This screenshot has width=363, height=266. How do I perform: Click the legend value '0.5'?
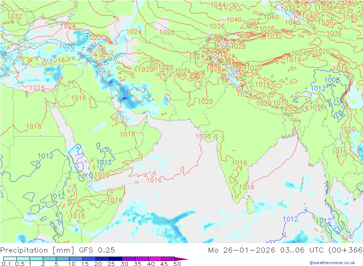pyautogui.click(x=20, y=264)
